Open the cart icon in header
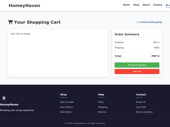This screenshot has width=170, height=127. (167, 5)
